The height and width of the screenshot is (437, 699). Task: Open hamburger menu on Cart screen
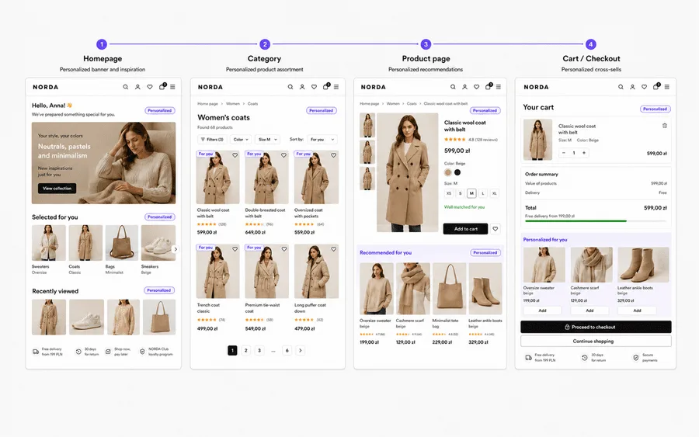(667, 87)
